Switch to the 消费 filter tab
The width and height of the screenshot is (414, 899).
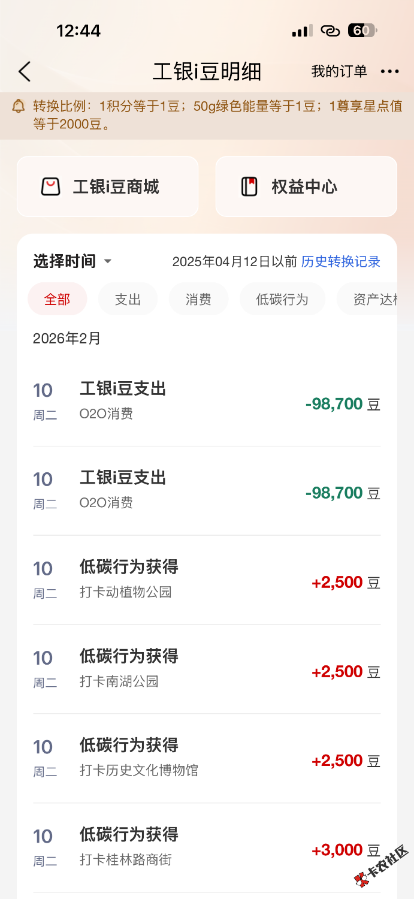click(198, 299)
